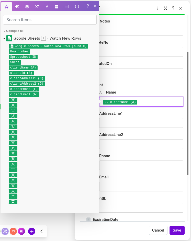The image size is (191, 241).
Task: Click the purple plus button to add module
Action: [x=31, y=231]
